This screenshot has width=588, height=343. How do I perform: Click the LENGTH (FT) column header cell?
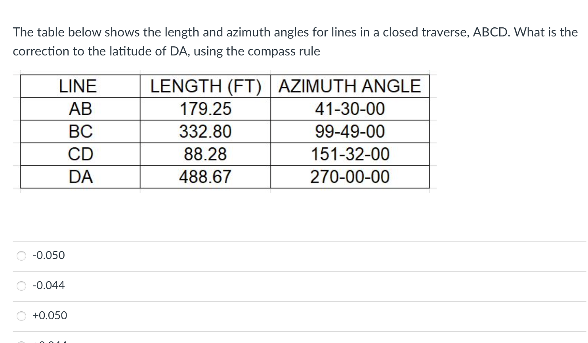[x=205, y=86]
